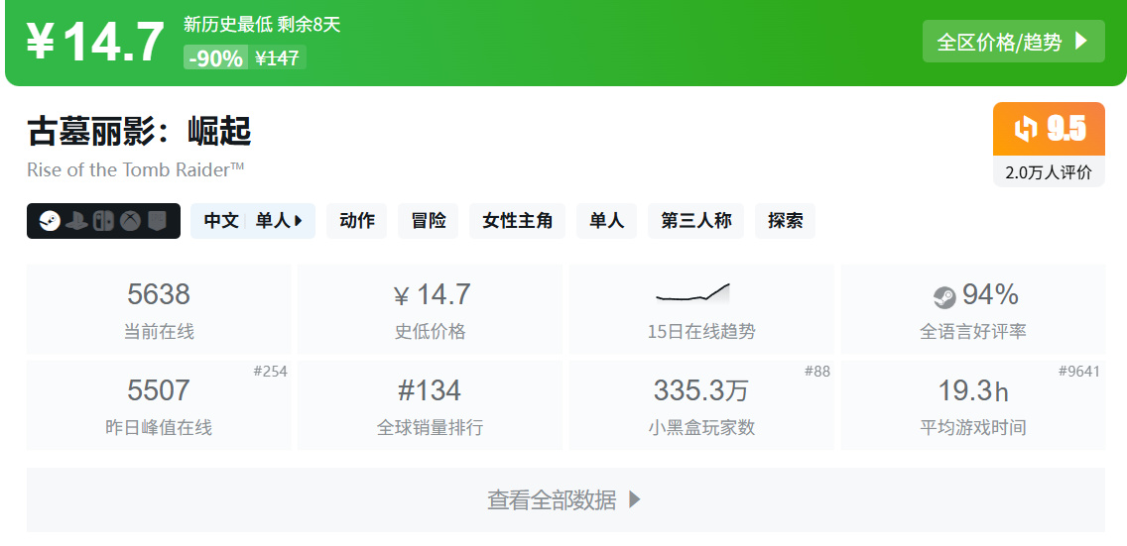Image resolution: width=1127 pixels, height=546 pixels.
Task: Click the crossed-out ¥147 original price
Action: click(278, 58)
